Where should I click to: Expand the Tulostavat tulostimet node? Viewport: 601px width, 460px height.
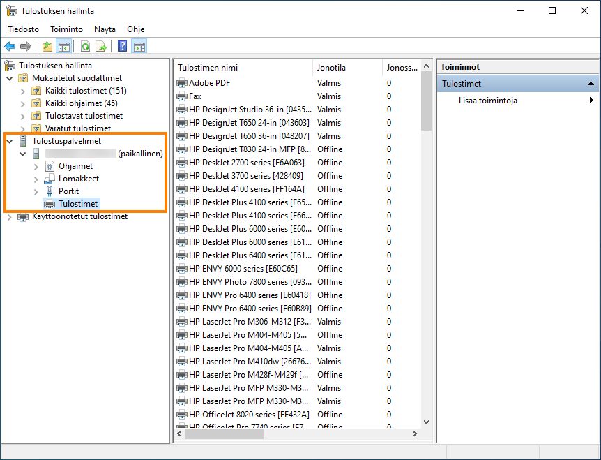[23, 117]
